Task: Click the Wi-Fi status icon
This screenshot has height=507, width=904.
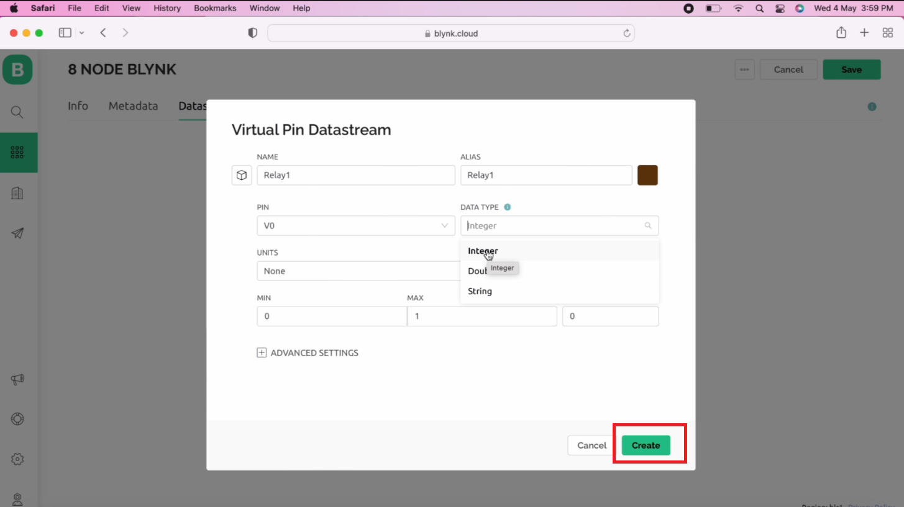Action: pos(738,8)
